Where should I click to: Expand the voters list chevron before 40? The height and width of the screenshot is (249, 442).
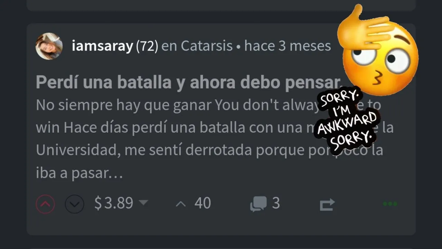[x=181, y=204]
